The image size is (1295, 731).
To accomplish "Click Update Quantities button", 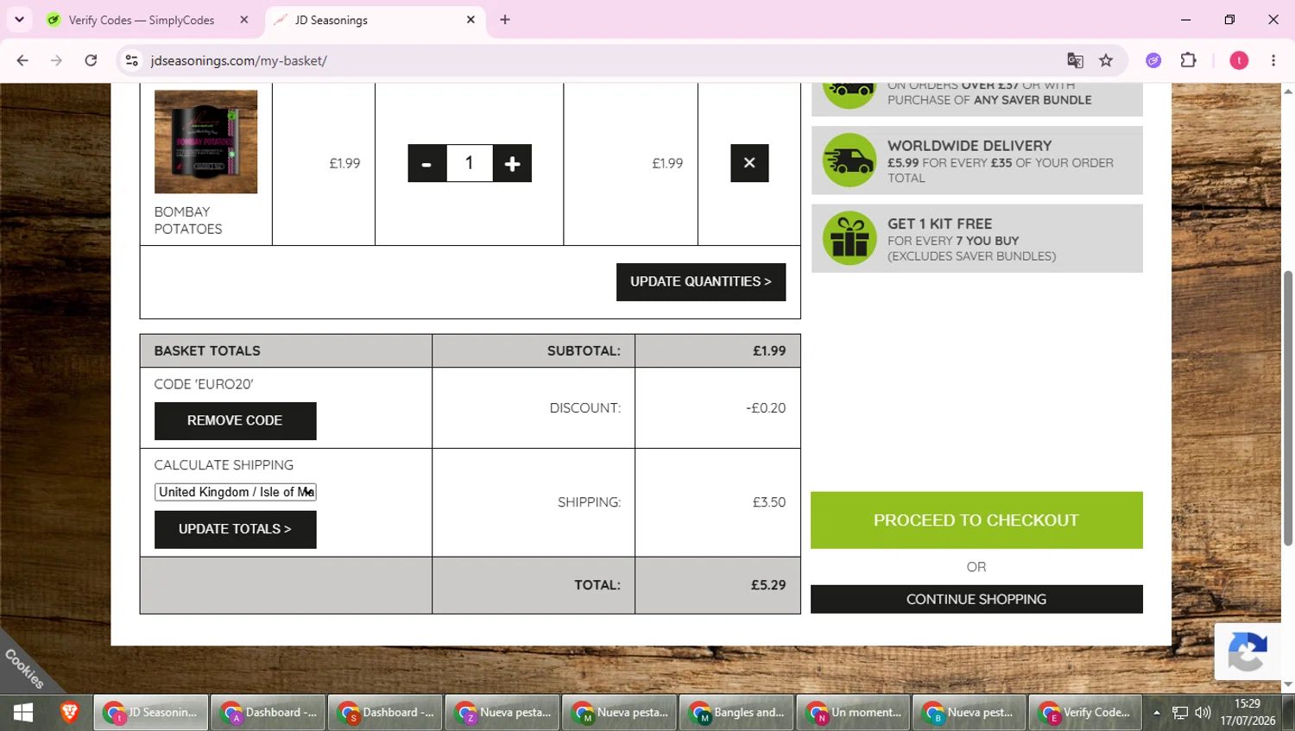I will 701,282.
